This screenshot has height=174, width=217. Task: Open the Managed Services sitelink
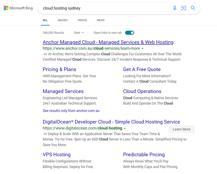[63, 91]
